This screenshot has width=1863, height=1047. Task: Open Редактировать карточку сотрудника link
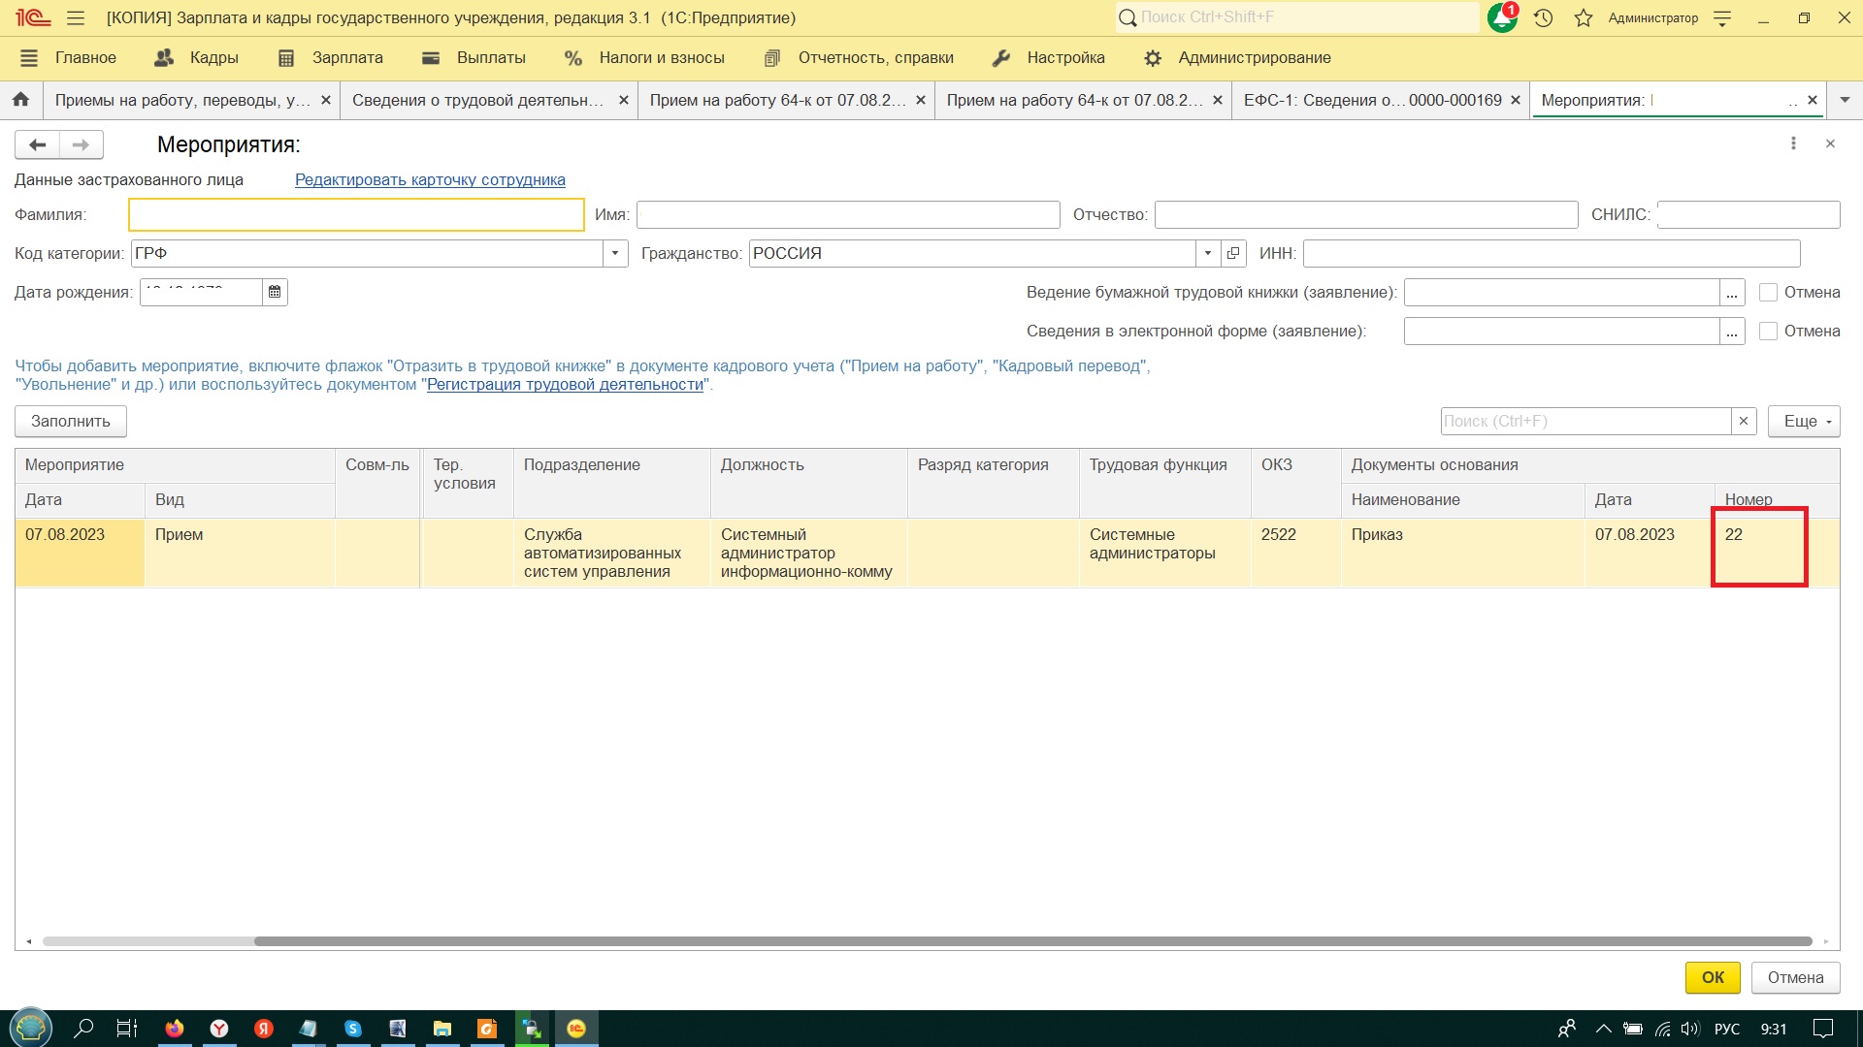tap(430, 179)
